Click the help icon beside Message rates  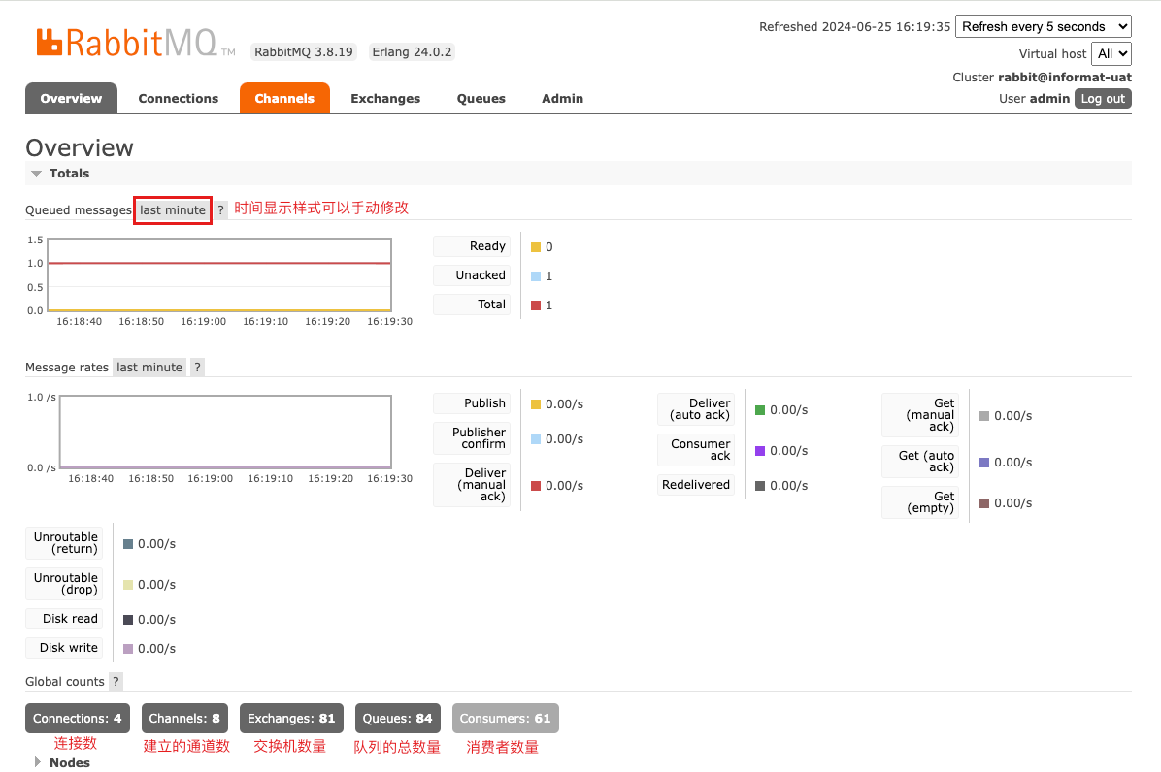click(197, 368)
